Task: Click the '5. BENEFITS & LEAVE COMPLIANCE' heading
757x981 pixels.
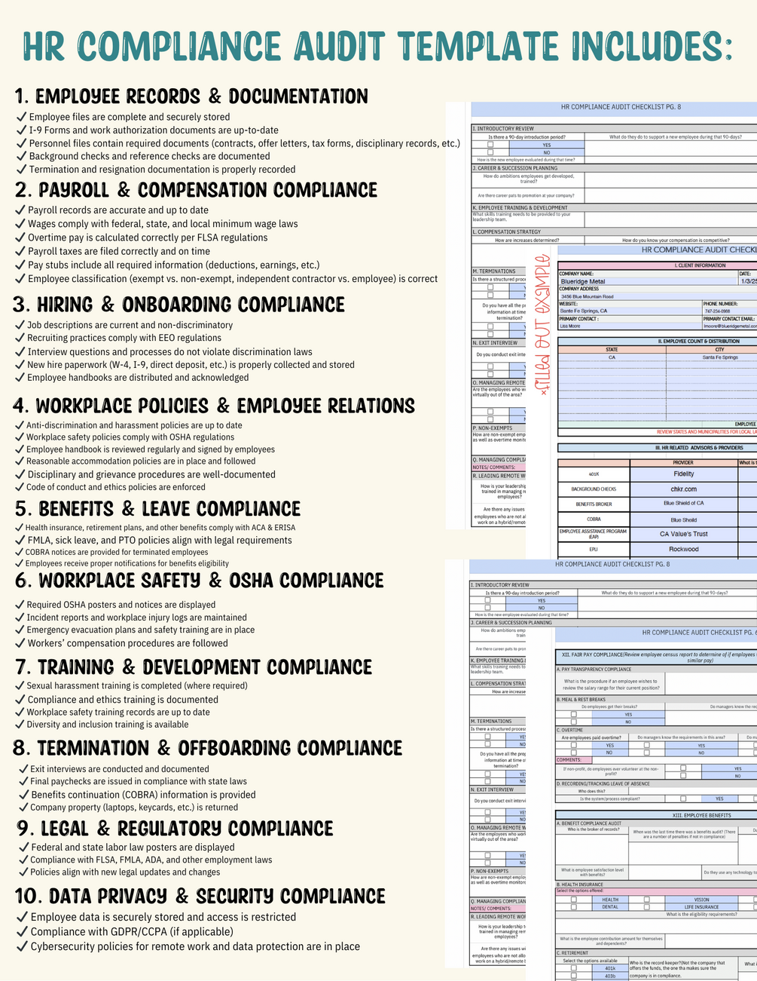Action: coord(158,508)
